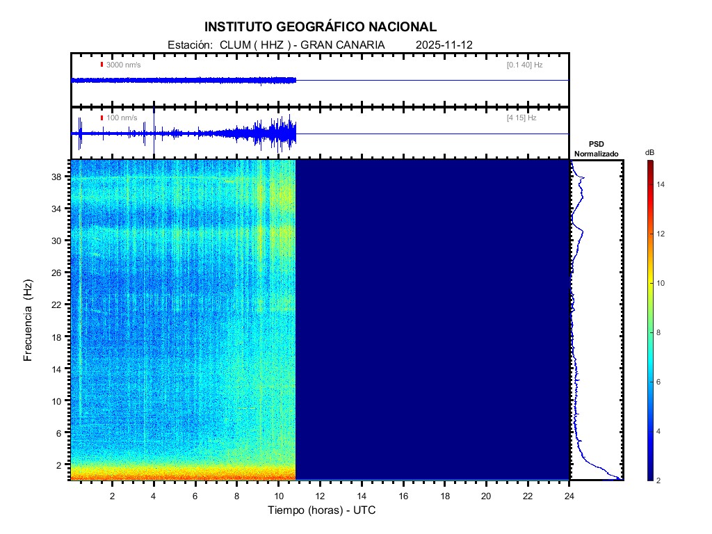Select the [0.1 40] Hz filter label
712x534 pixels.
[524, 65]
